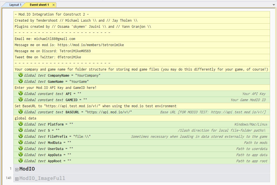277x185 pixels.
Task: Select the Event sheet 1 tab
Action: 39,5
